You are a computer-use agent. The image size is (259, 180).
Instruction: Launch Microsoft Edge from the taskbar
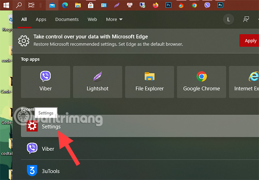click(65, 5)
